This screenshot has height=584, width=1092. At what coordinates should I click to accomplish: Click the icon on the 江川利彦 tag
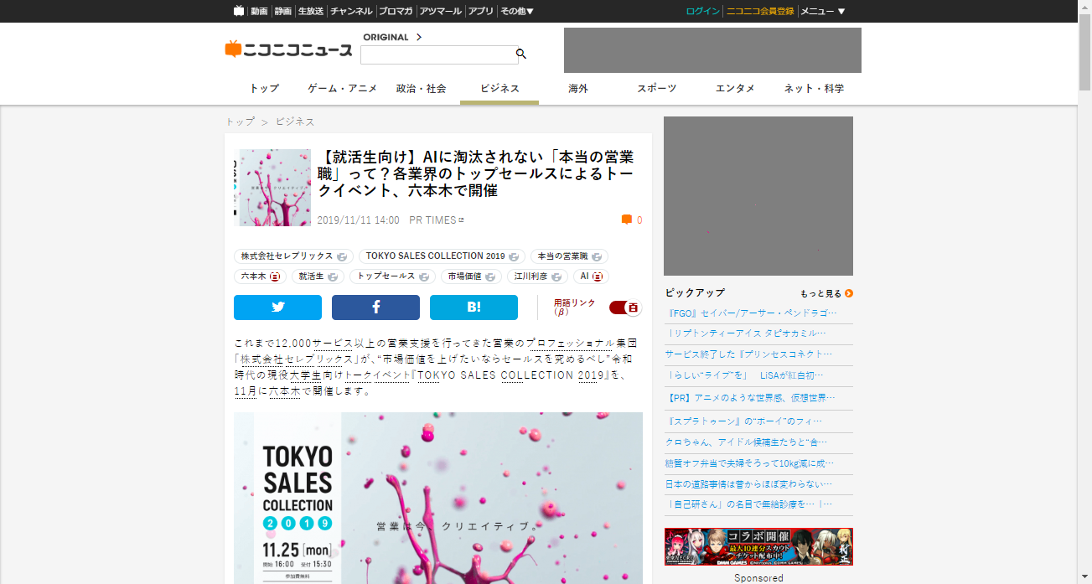(x=556, y=276)
